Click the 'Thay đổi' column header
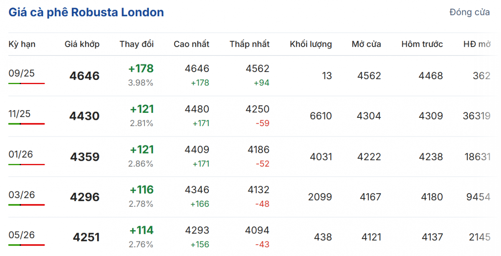 [137, 44]
